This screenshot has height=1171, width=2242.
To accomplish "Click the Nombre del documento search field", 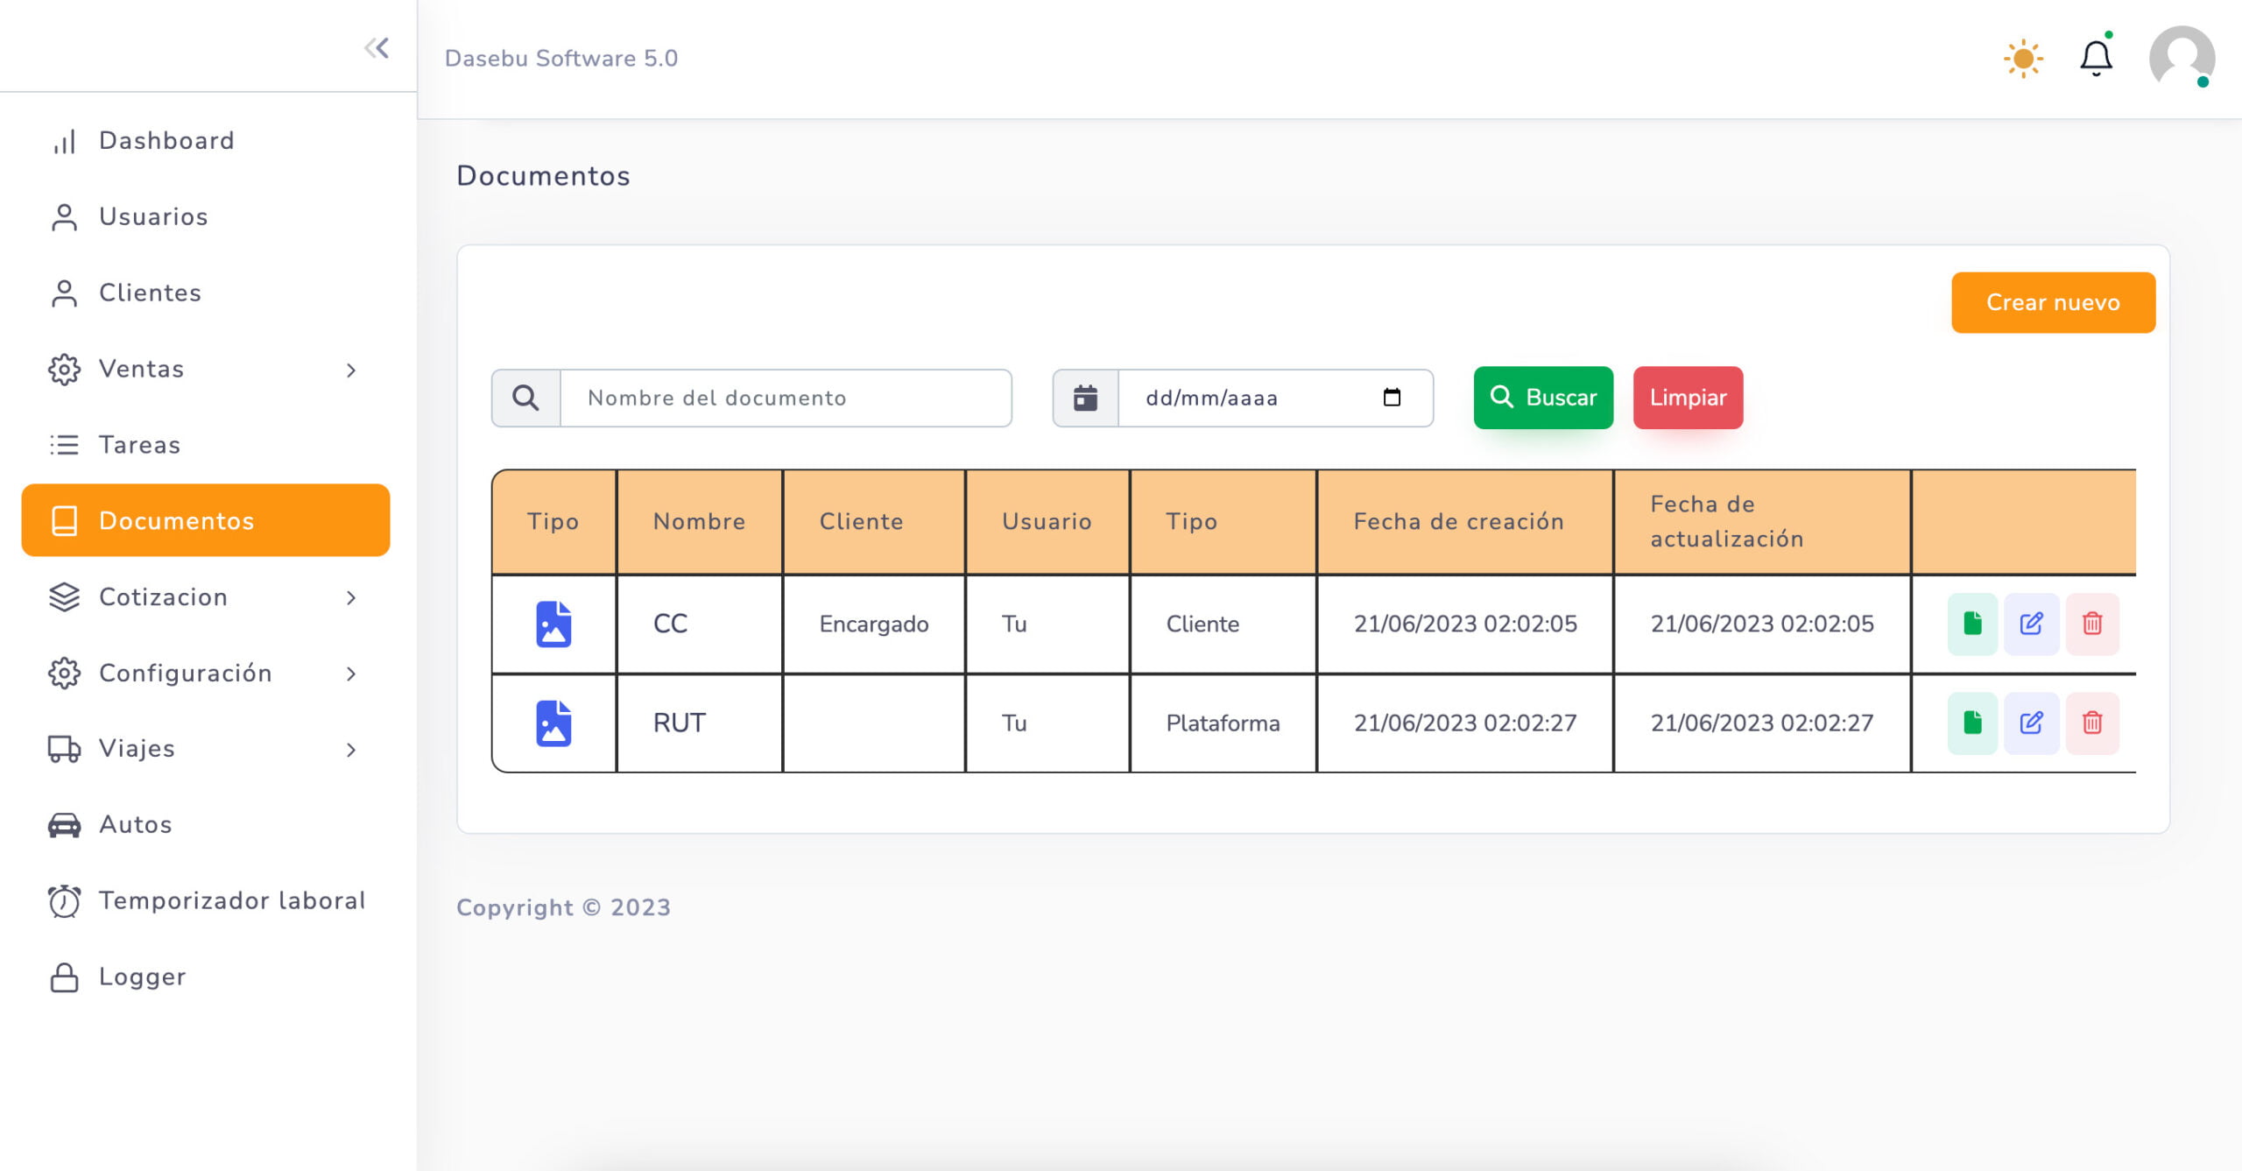I will (786, 398).
